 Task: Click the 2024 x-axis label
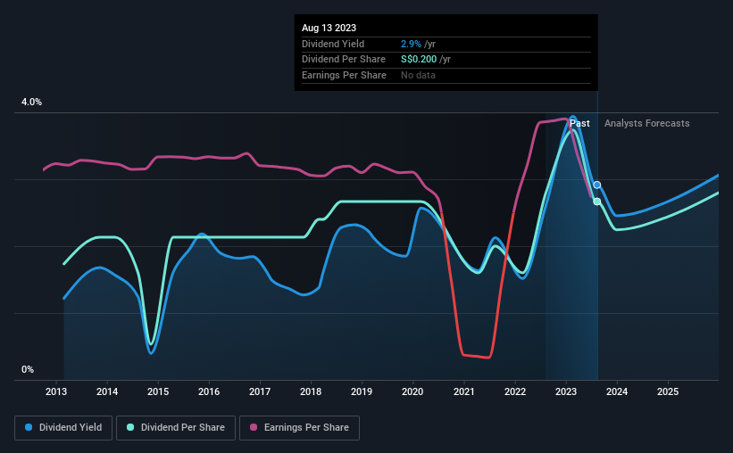[617, 391]
